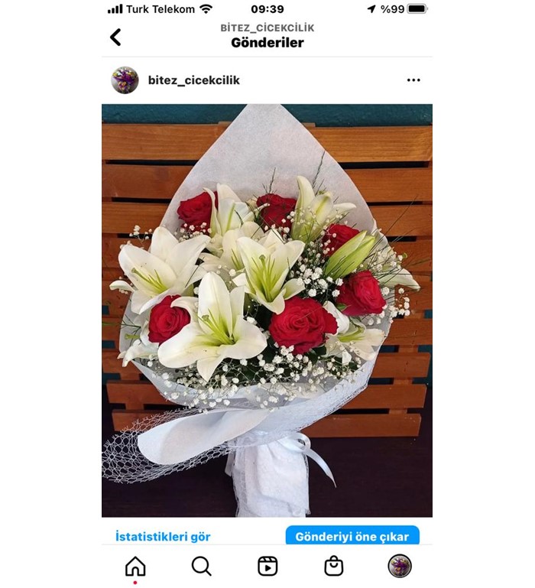535x588 pixels.
Task: Tap the location arrow status icon
Action: pyautogui.click(x=371, y=8)
